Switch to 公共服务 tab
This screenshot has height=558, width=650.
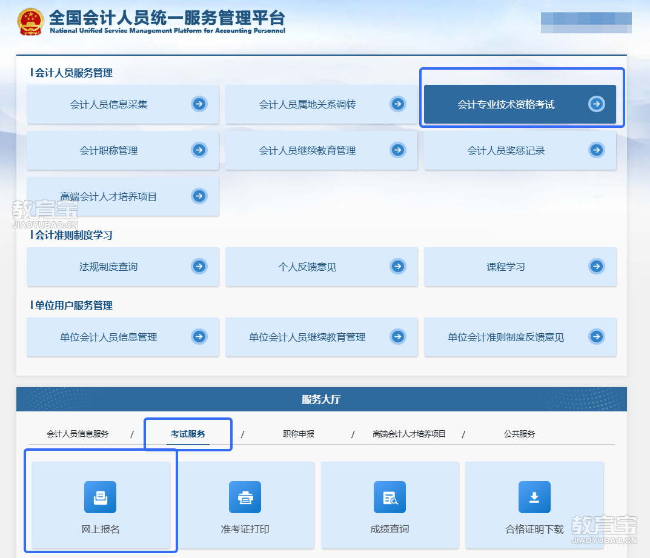point(519,434)
